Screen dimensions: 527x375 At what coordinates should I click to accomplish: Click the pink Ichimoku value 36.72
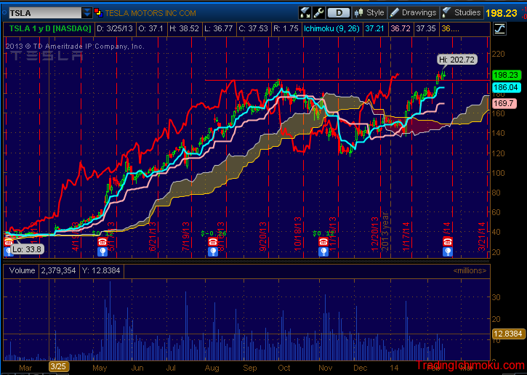coord(401,29)
